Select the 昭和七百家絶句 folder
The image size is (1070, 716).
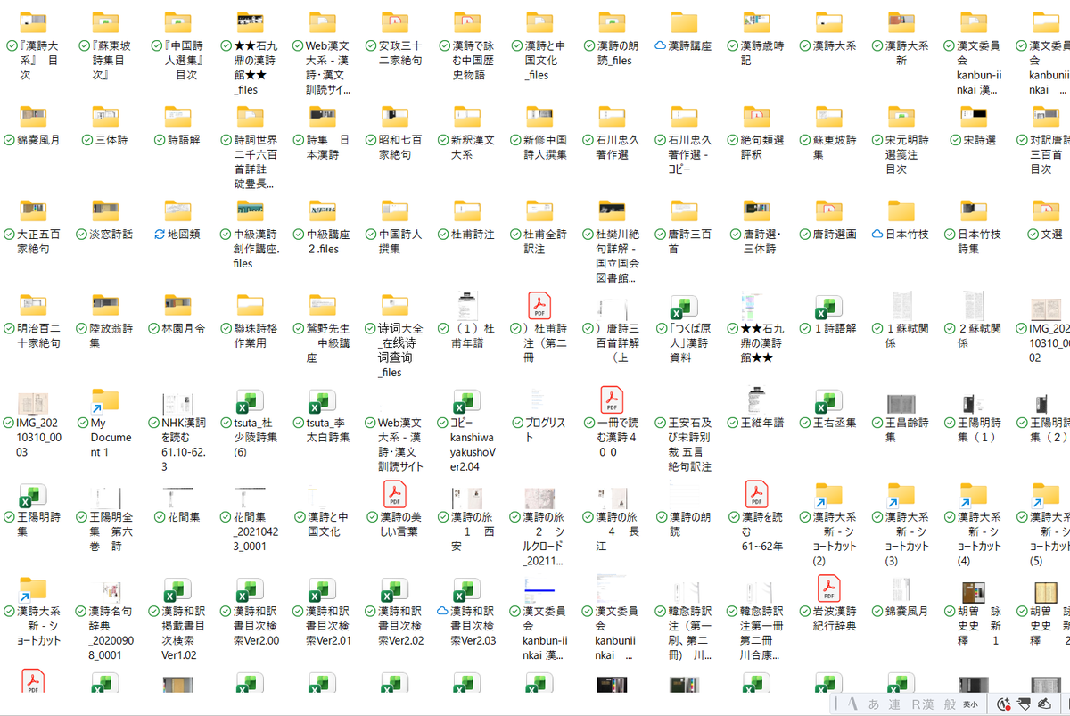[396, 116]
